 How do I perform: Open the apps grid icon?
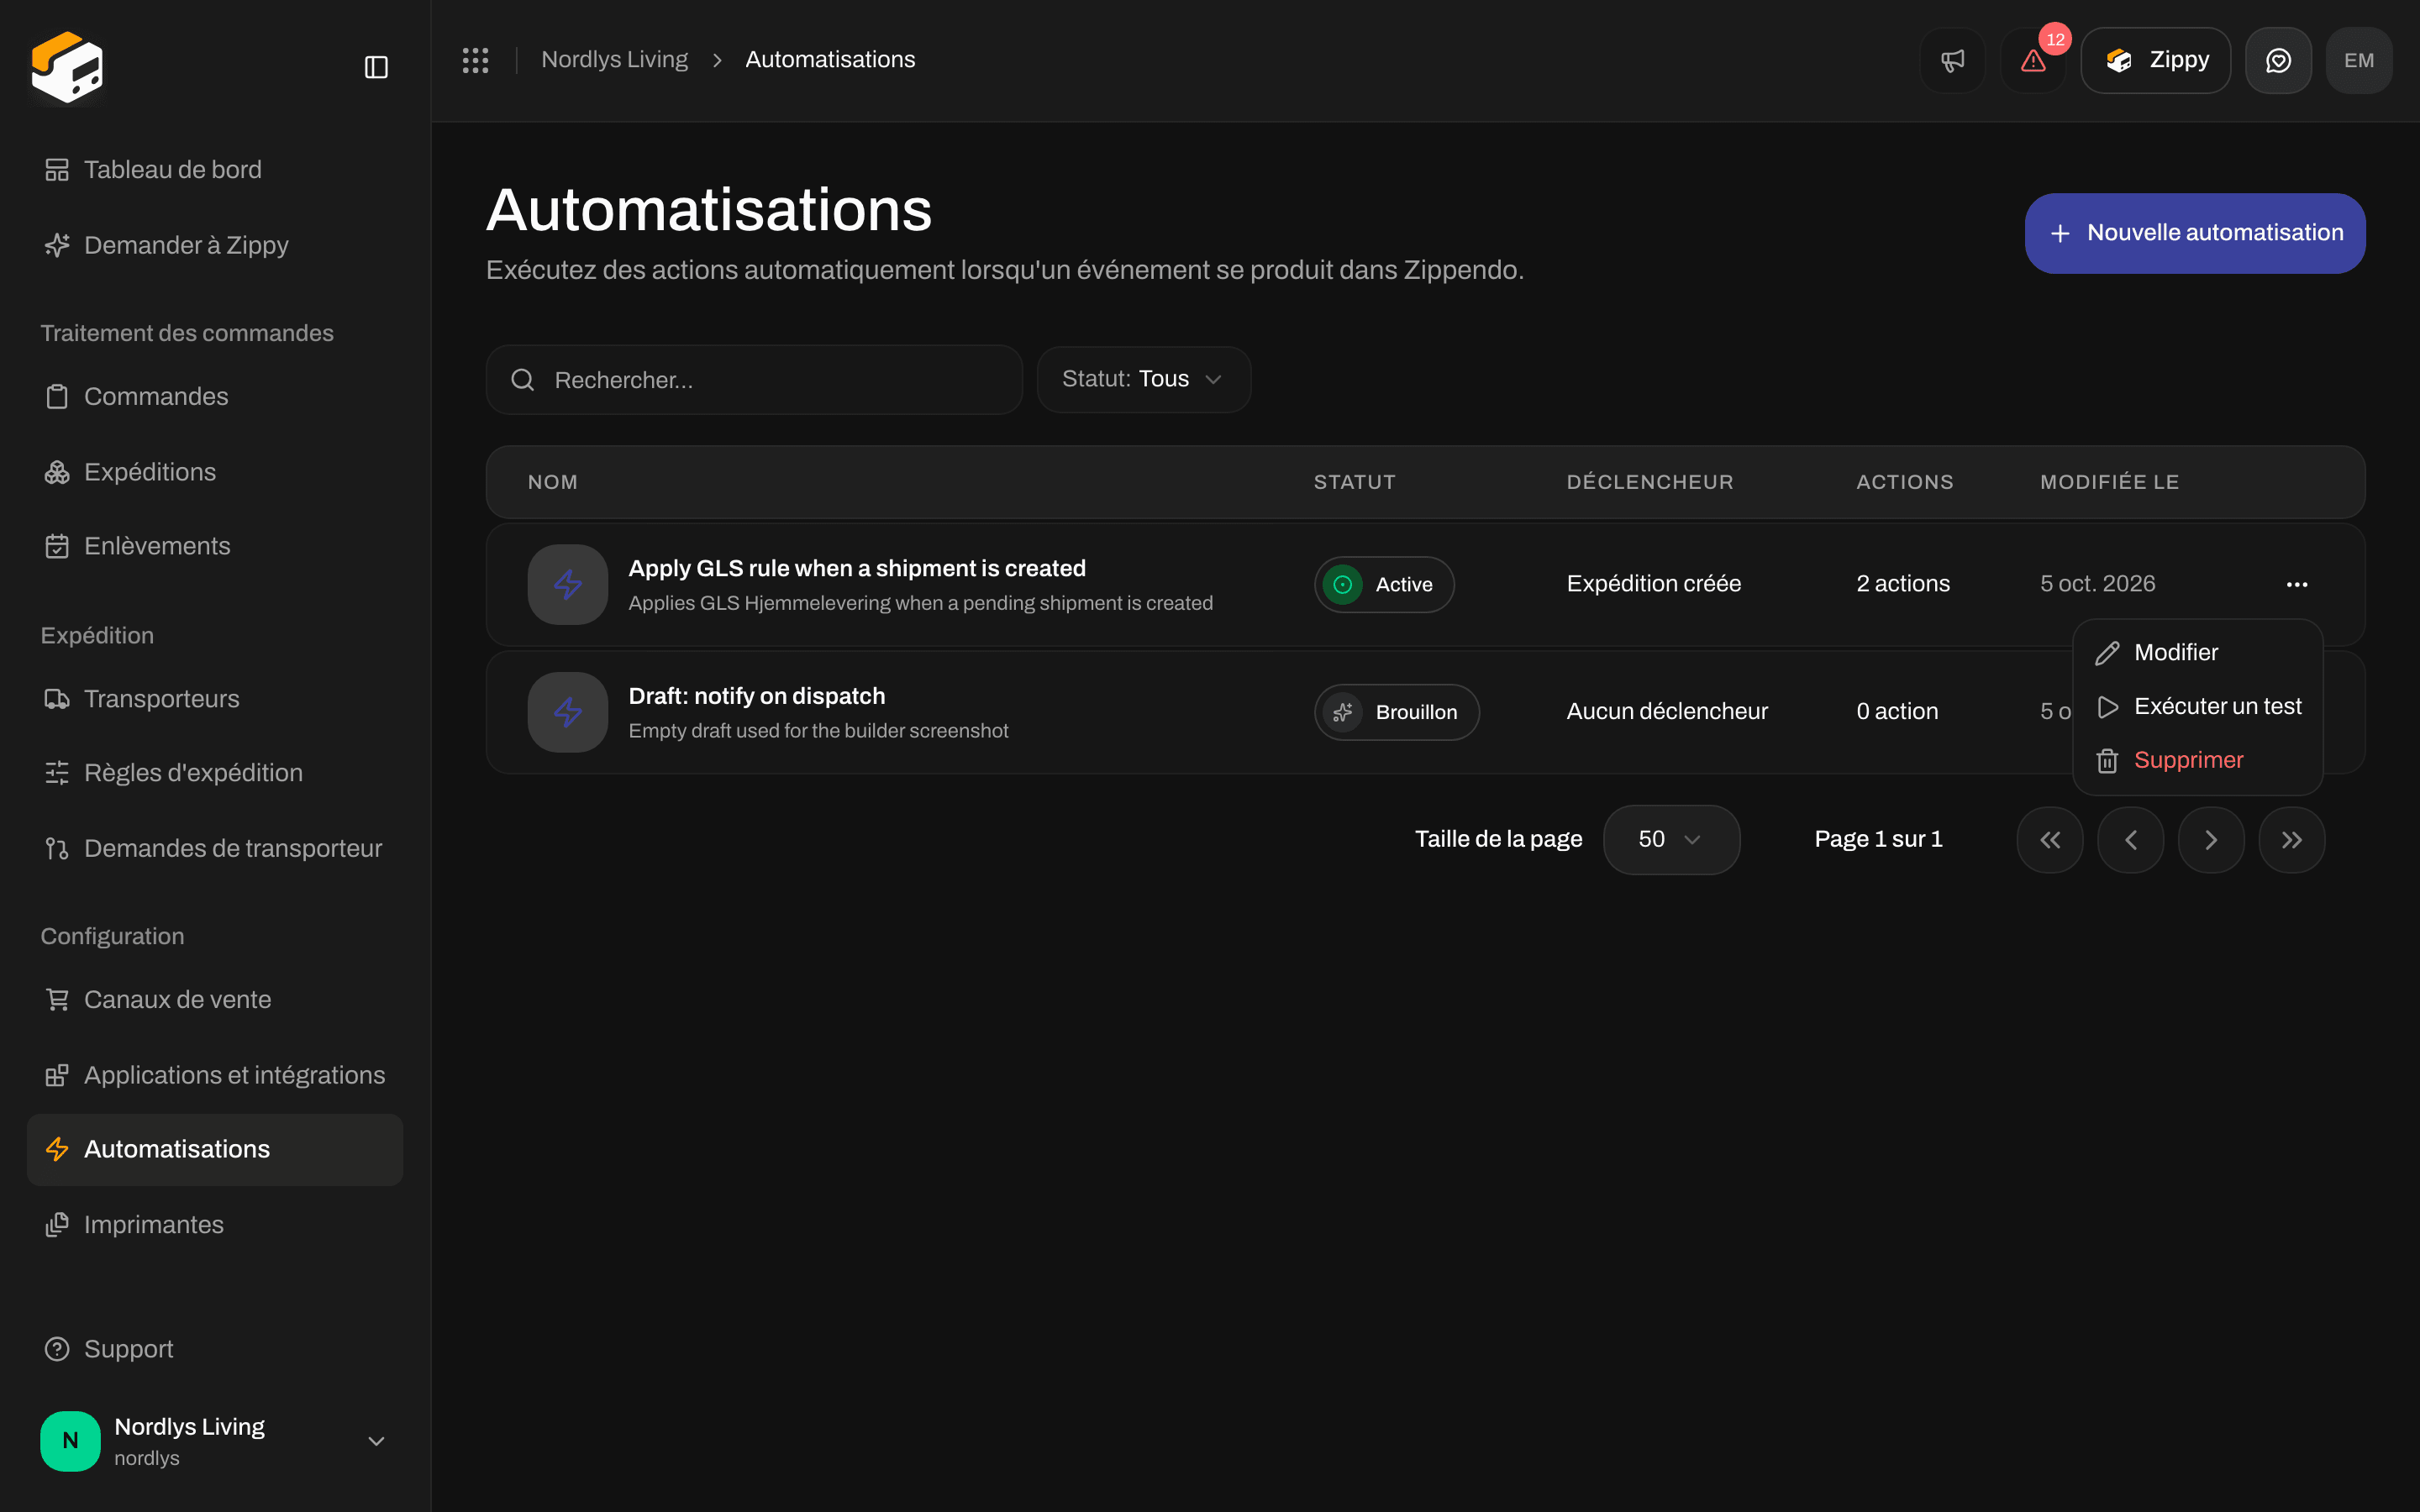point(475,60)
